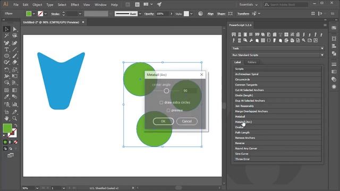Open the Essentials workspace dropdown
Screen dimensions: 340x191
(249, 5)
